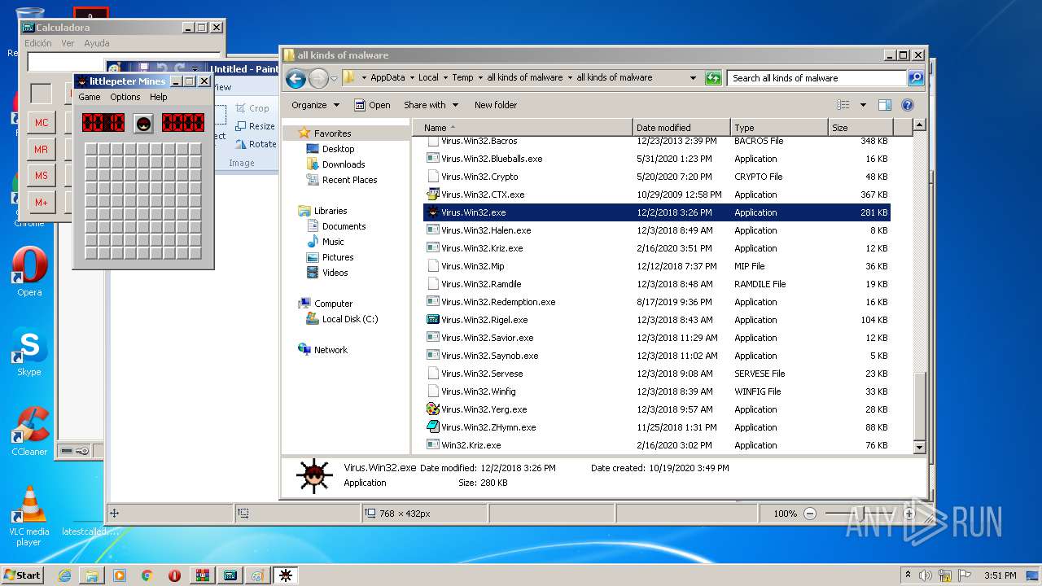Open Explorer help question mark icon
Viewport: 1042px width, 586px height.
click(x=908, y=105)
